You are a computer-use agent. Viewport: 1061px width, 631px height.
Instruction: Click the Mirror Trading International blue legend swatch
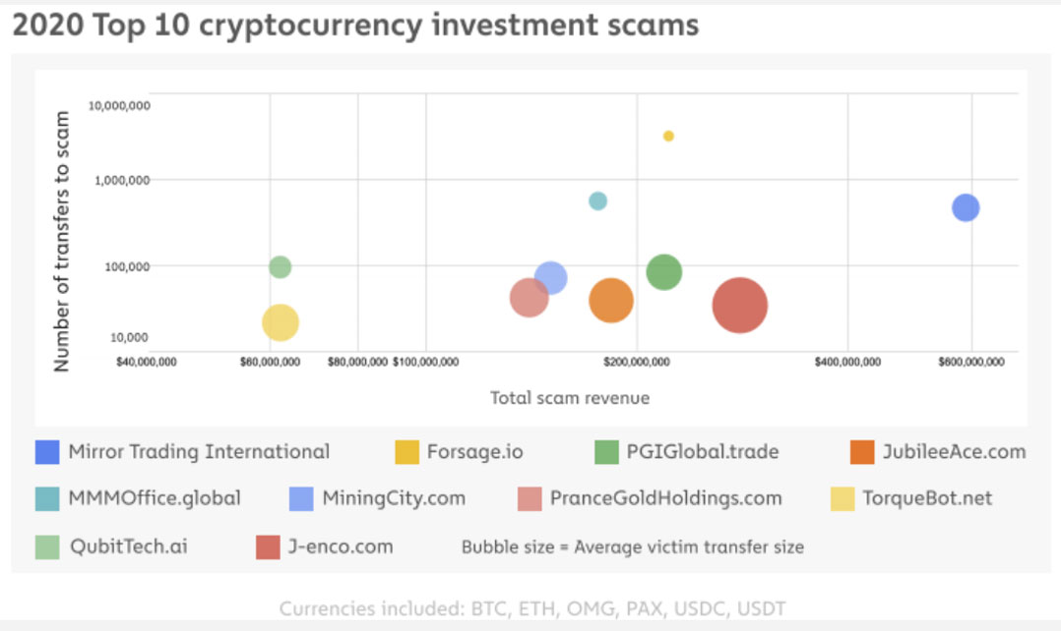[47, 452]
